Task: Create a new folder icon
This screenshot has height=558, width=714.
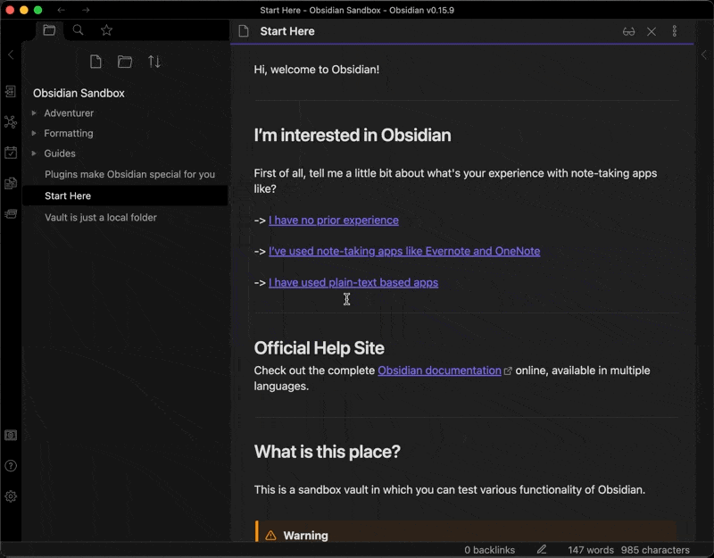Action: 125,62
